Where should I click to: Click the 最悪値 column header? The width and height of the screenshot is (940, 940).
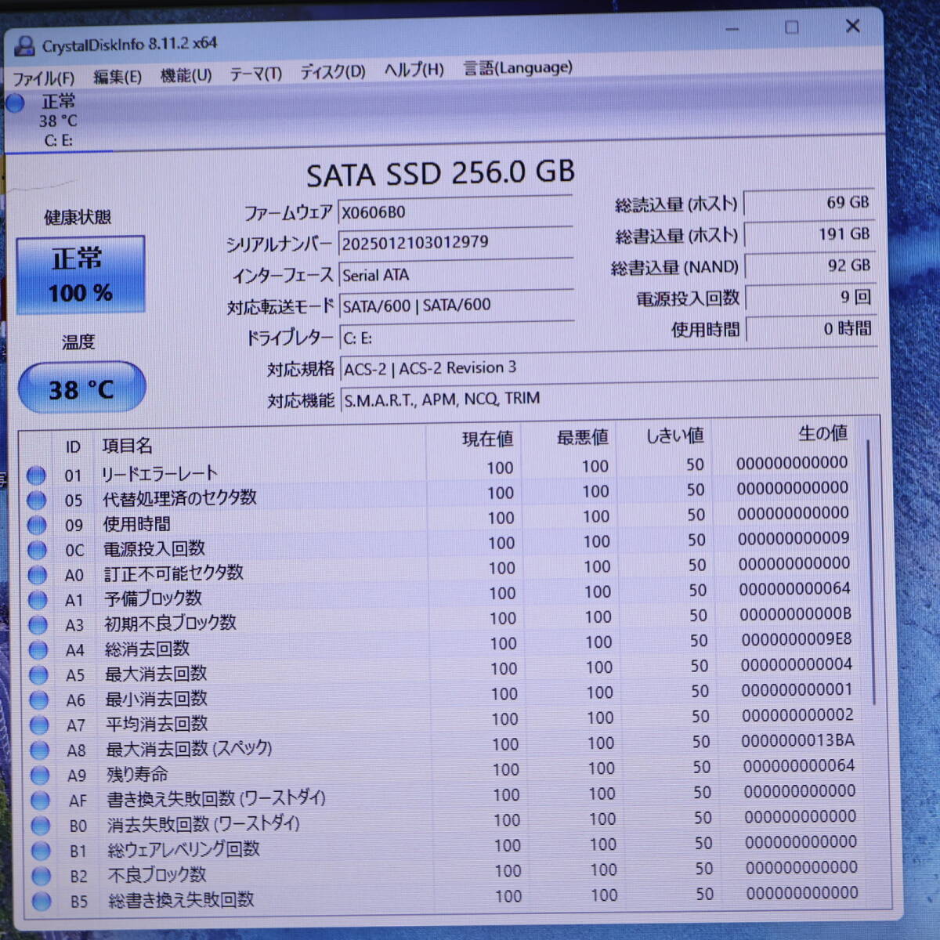pos(582,437)
